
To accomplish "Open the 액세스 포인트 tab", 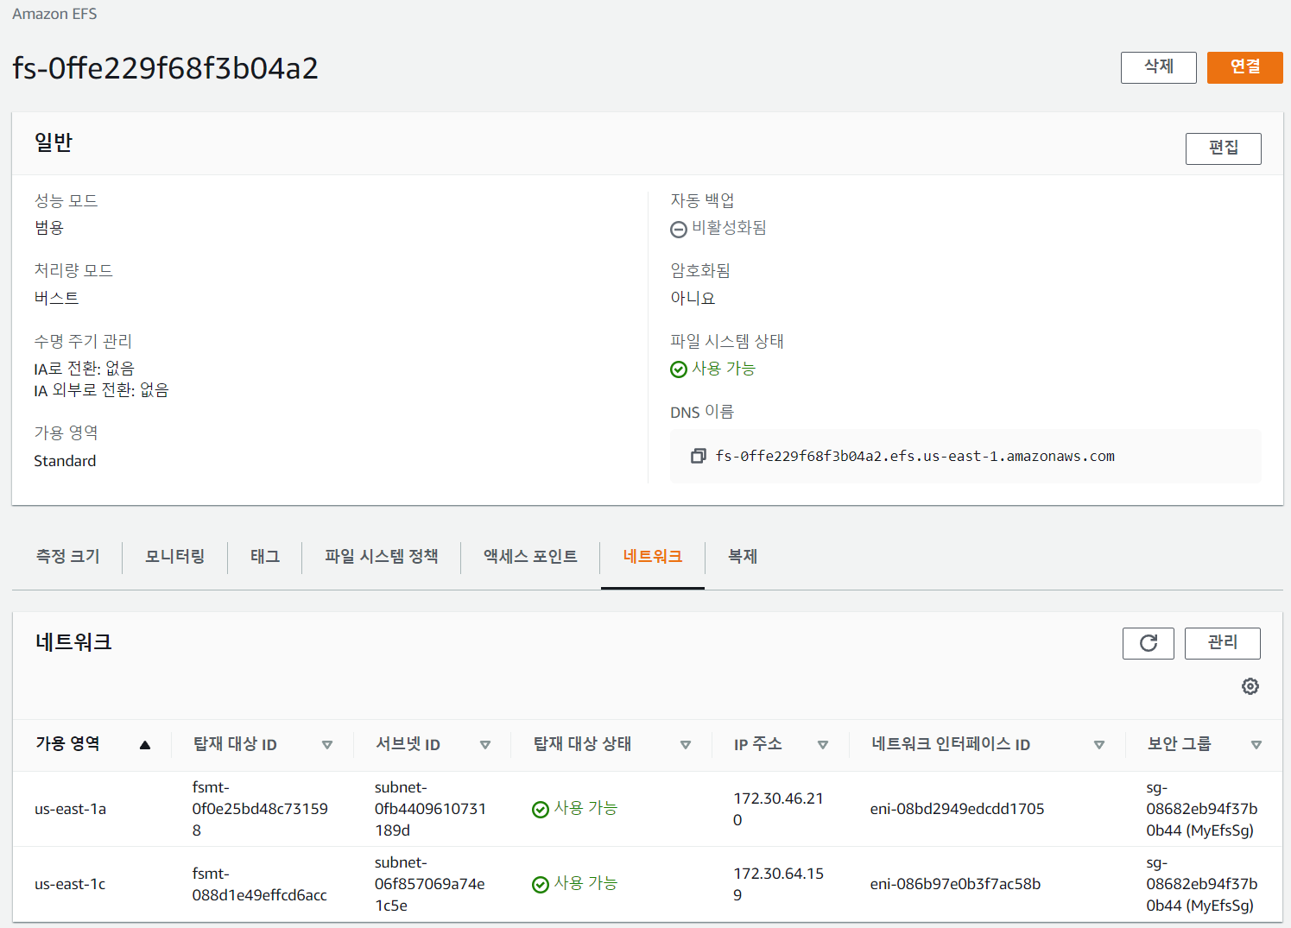I will click(x=529, y=557).
